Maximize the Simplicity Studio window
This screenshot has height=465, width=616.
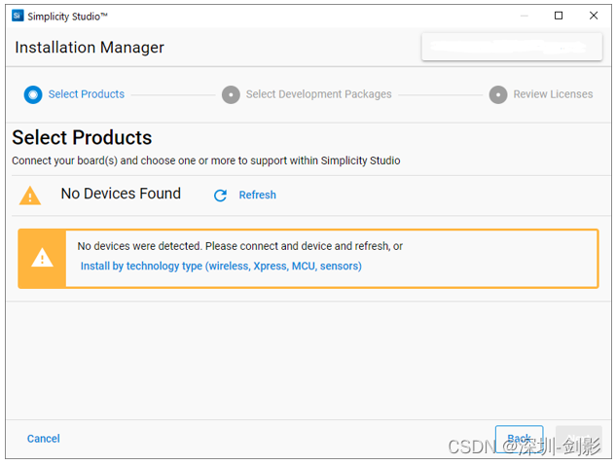[559, 16]
